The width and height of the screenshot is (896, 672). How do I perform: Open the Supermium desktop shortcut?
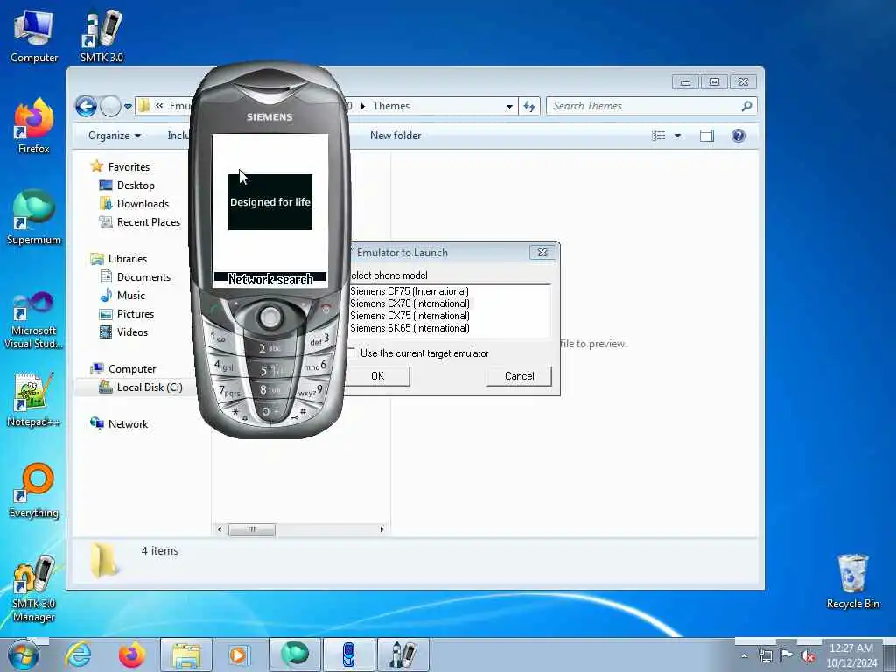(34, 218)
